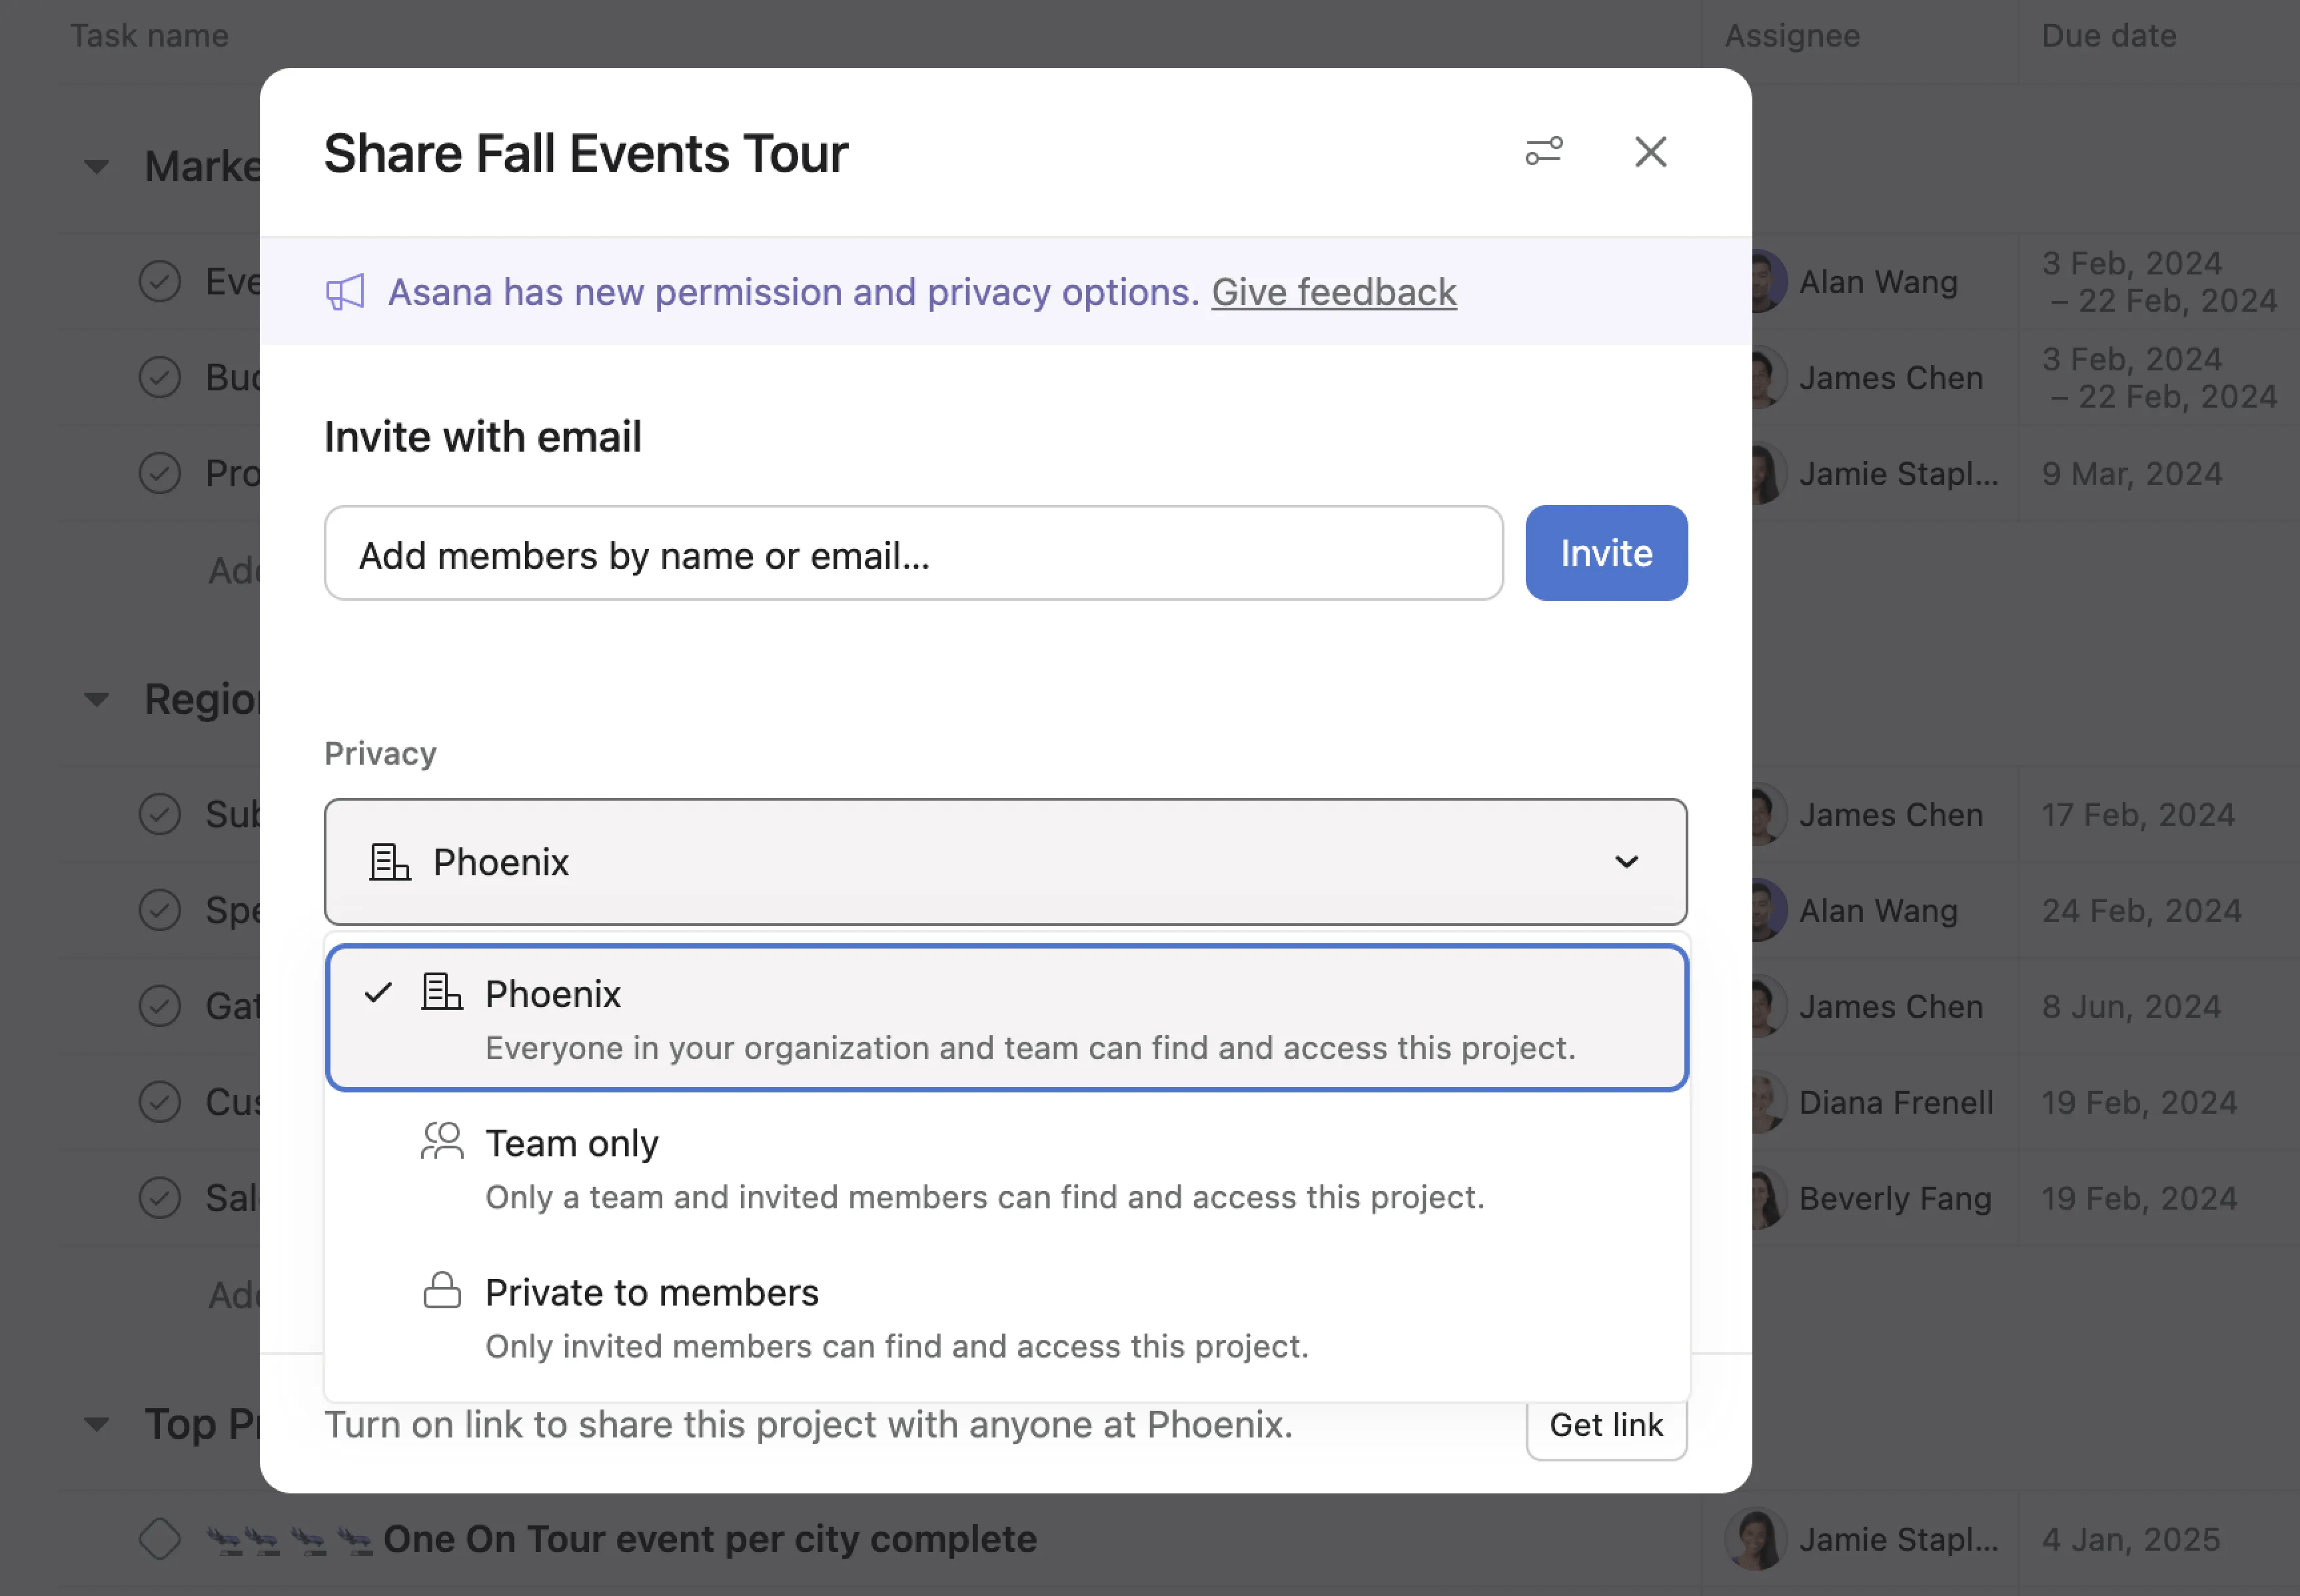Click the milestone diamond icon
The image size is (2300, 1596).
160,1538
